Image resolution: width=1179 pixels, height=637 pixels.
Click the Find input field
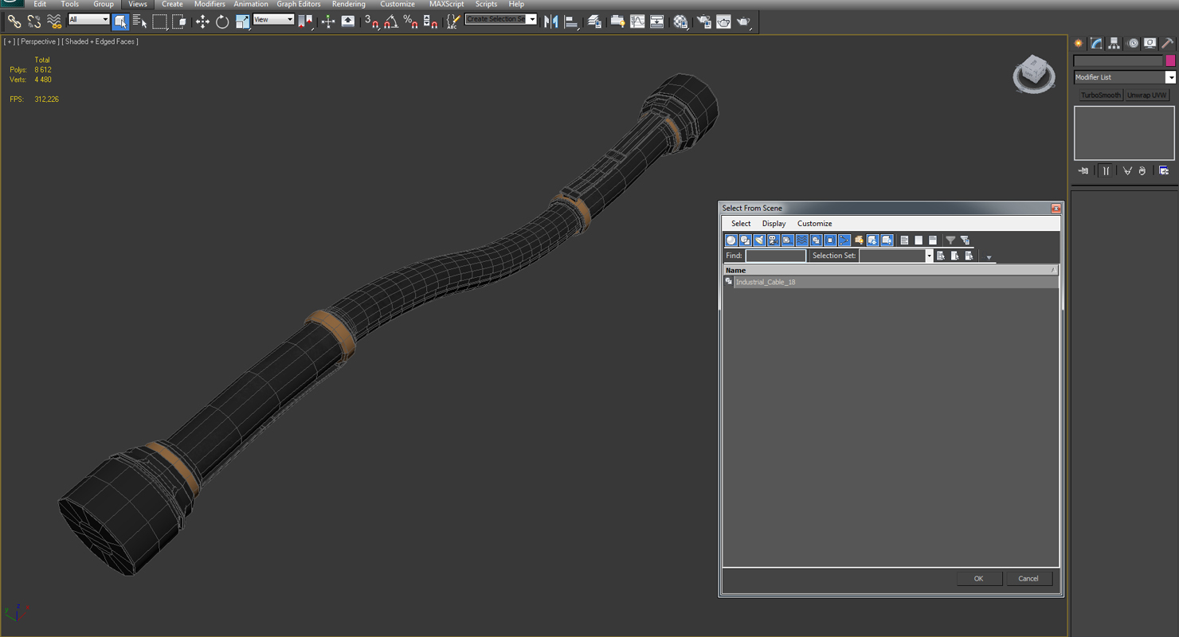point(776,256)
